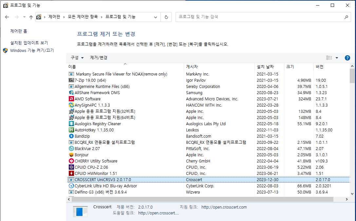This screenshot has width=356, height=221.
Task: Open the blue Help question mark
Action: pyautogui.click(x=347, y=58)
